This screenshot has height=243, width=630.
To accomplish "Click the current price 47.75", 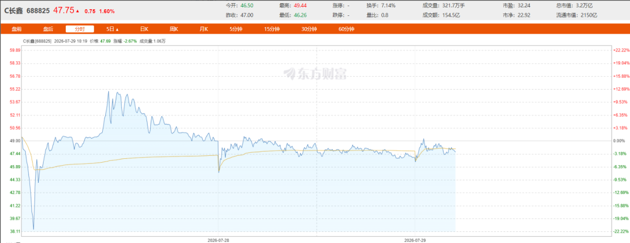I will 63,10.
